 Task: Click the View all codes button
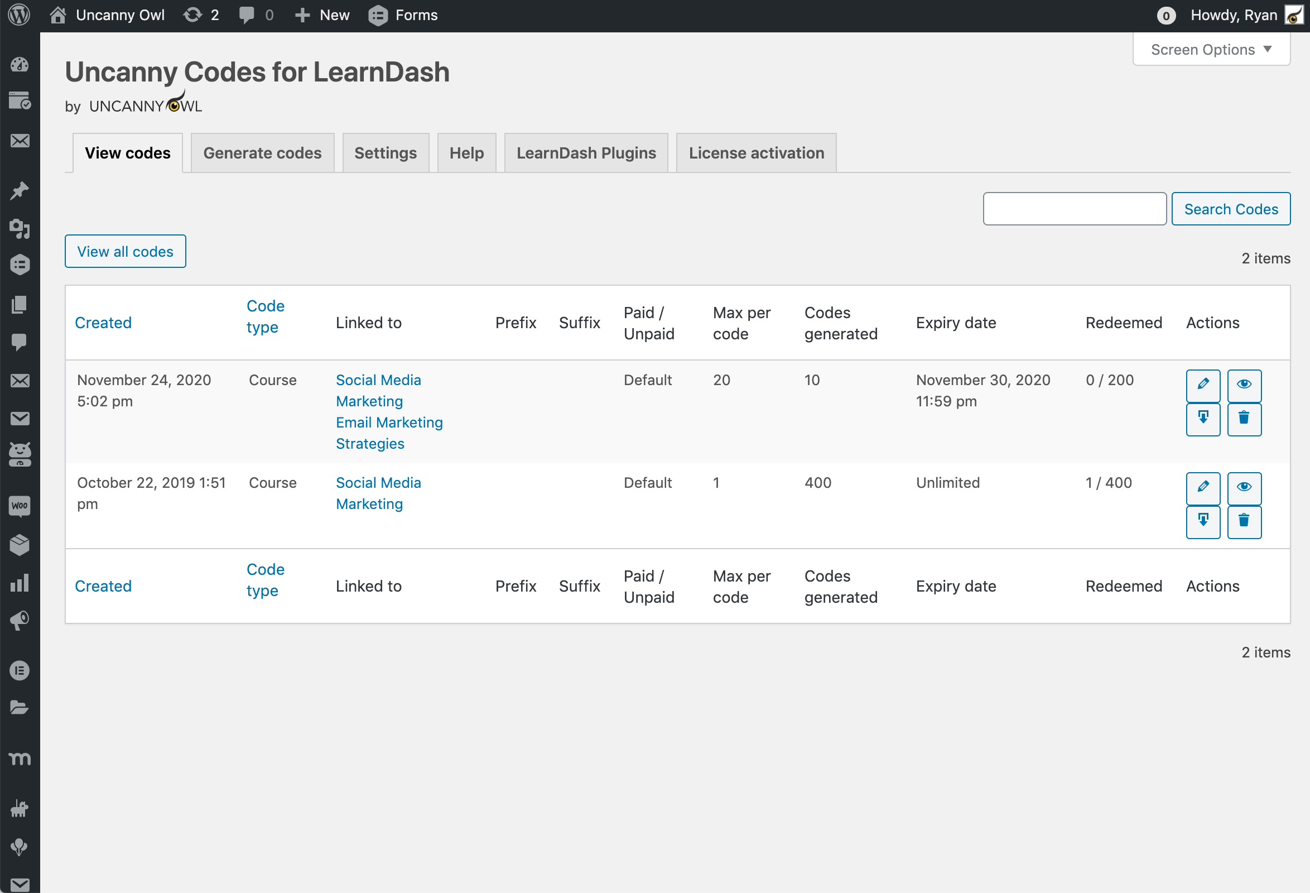tap(125, 252)
